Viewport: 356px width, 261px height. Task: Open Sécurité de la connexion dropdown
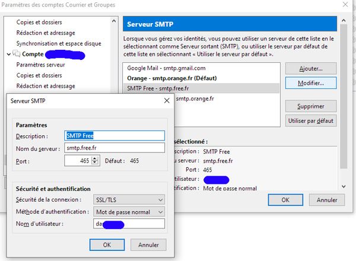point(129,200)
